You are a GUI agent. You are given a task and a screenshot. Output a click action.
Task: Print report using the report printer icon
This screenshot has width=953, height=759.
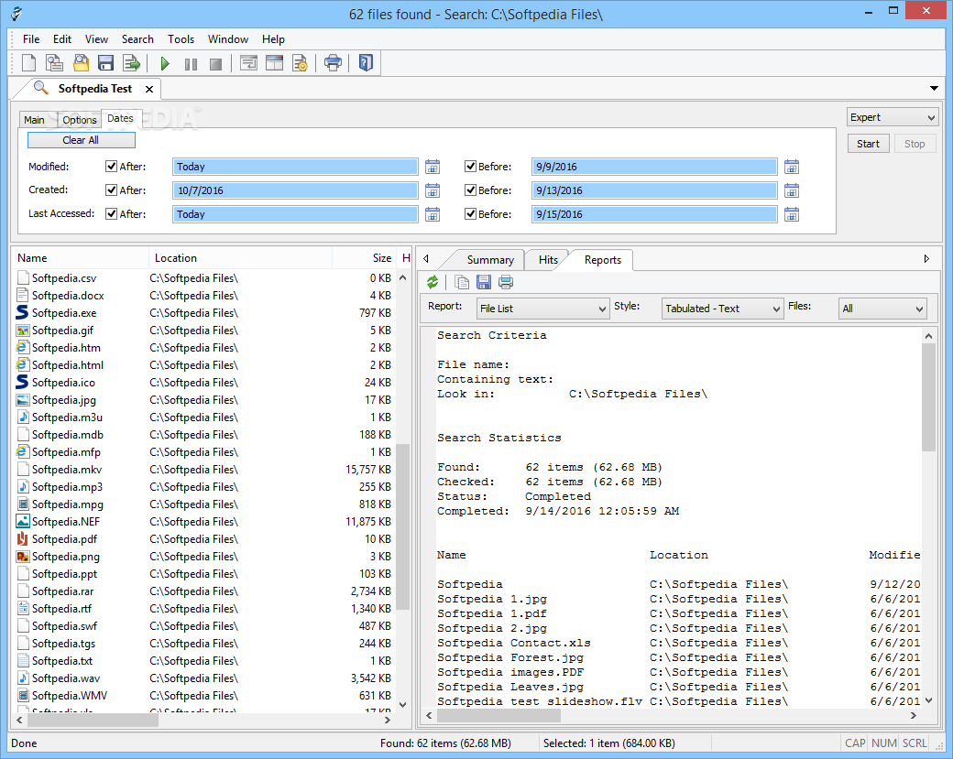[506, 282]
